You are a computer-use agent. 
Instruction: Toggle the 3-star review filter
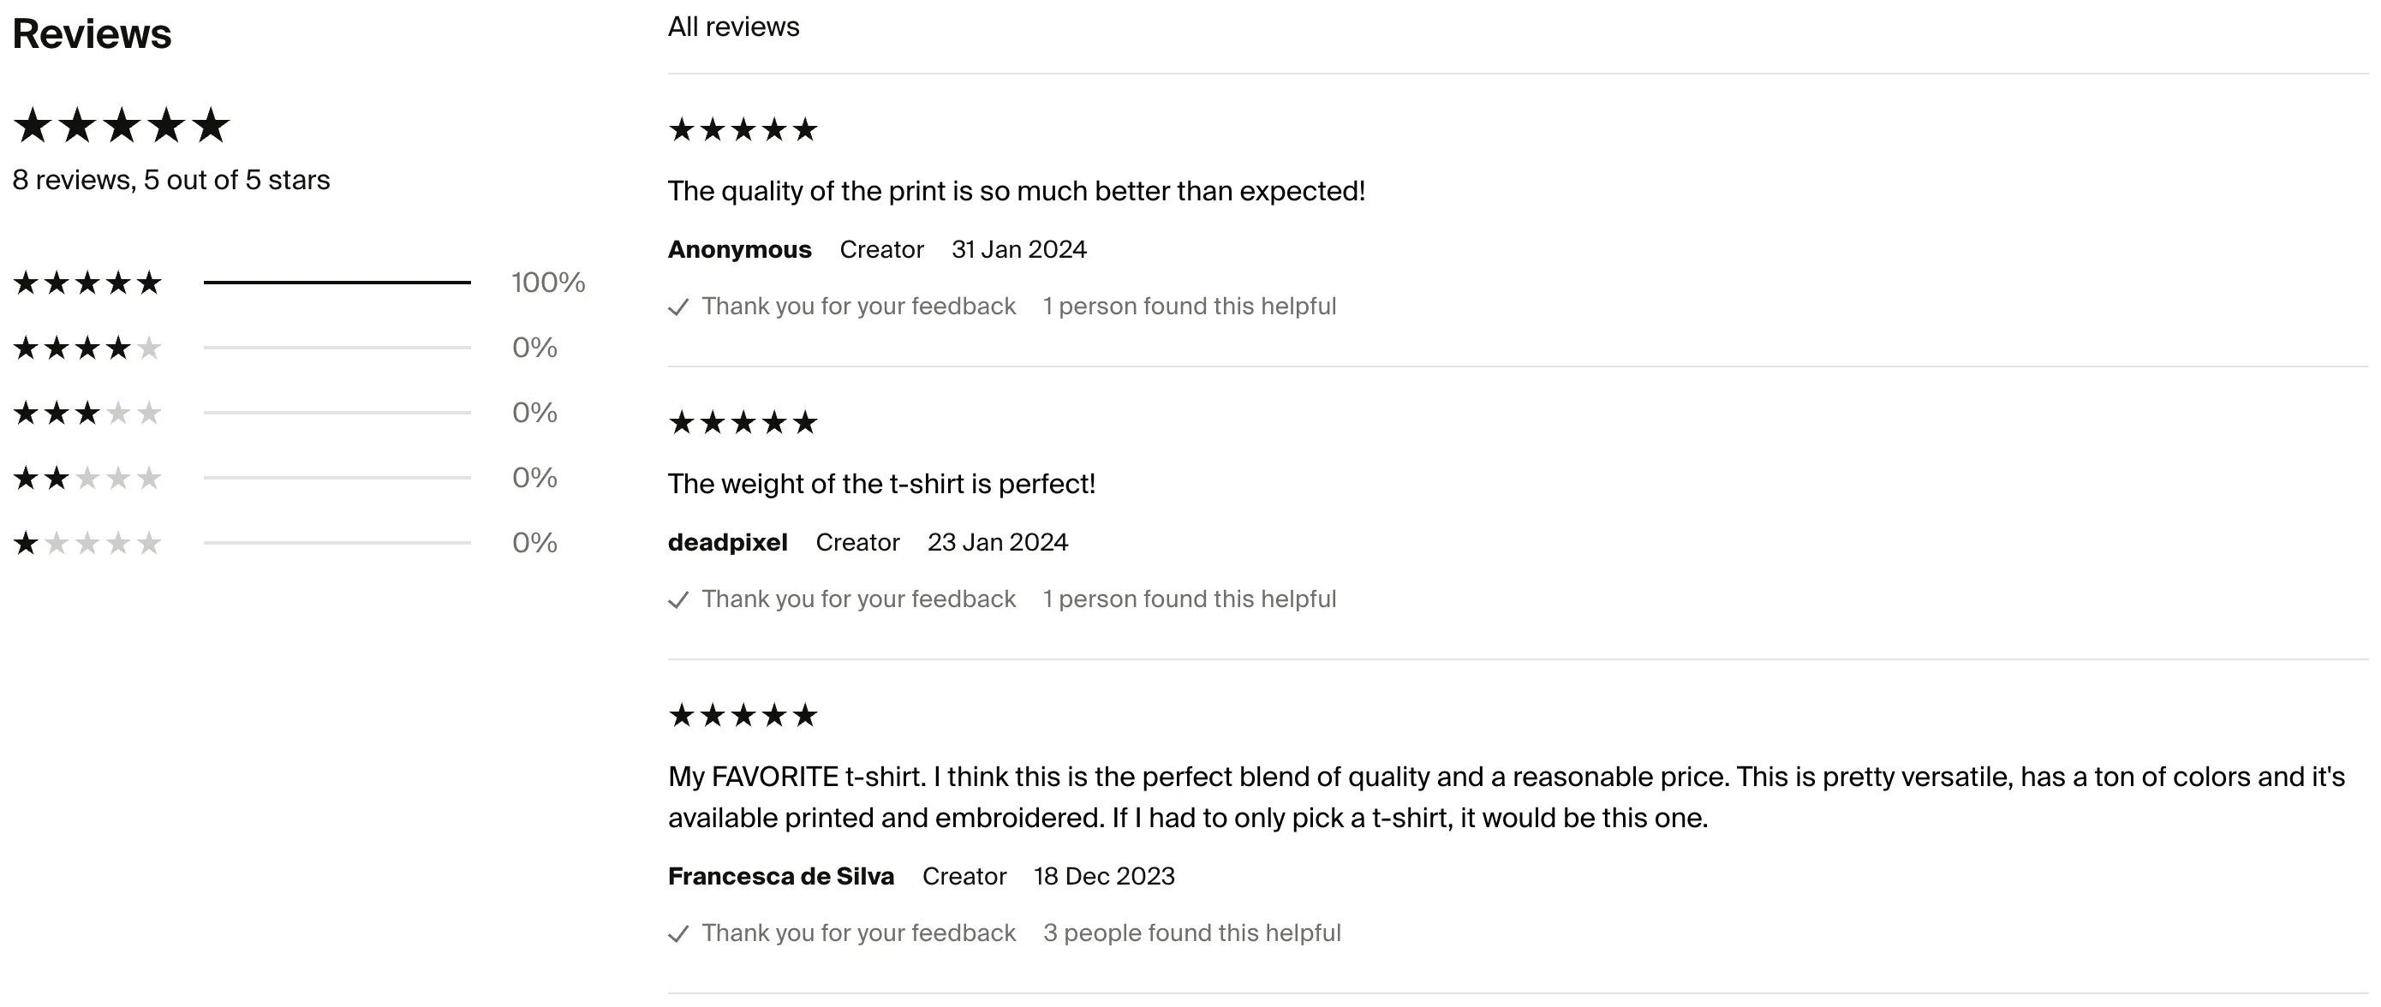click(x=86, y=412)
